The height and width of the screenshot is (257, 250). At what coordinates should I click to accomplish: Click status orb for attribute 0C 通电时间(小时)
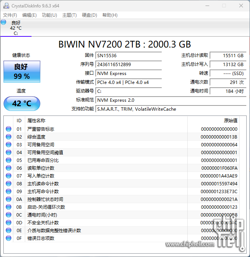[x=9, y=215]
